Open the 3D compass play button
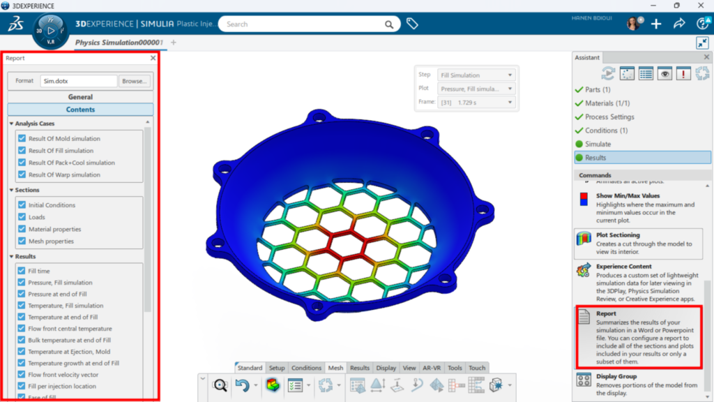The width and height of the screenshot is (714, 402). pos(50,31)
